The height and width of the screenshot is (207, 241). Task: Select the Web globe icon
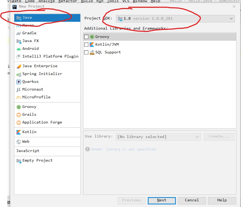[19, 142]
